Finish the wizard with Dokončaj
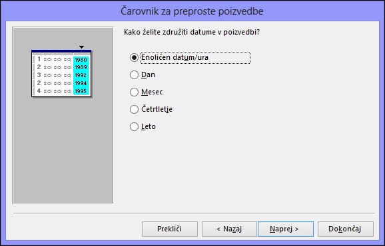This screenshot has height=246, width=385. click(346, 229)
